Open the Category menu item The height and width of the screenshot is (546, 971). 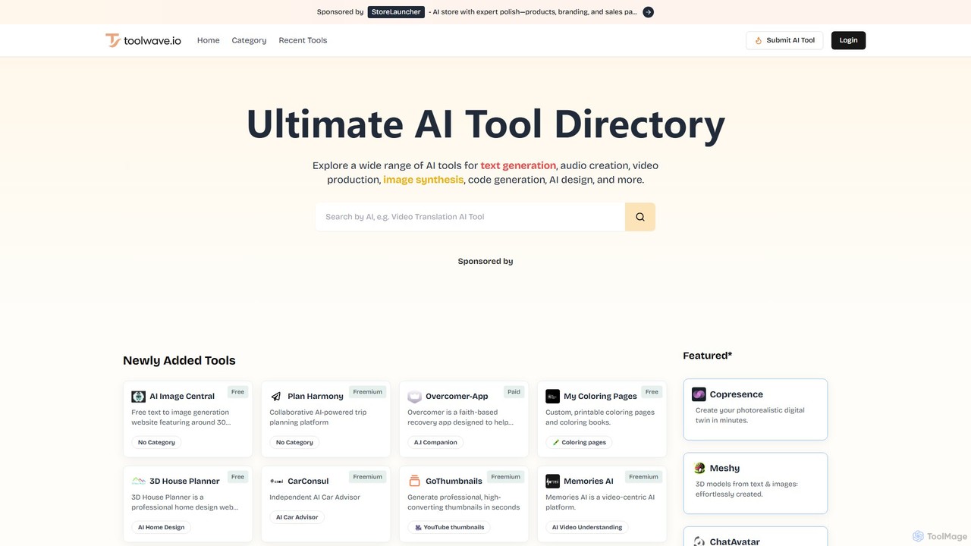tap(249, 40)
